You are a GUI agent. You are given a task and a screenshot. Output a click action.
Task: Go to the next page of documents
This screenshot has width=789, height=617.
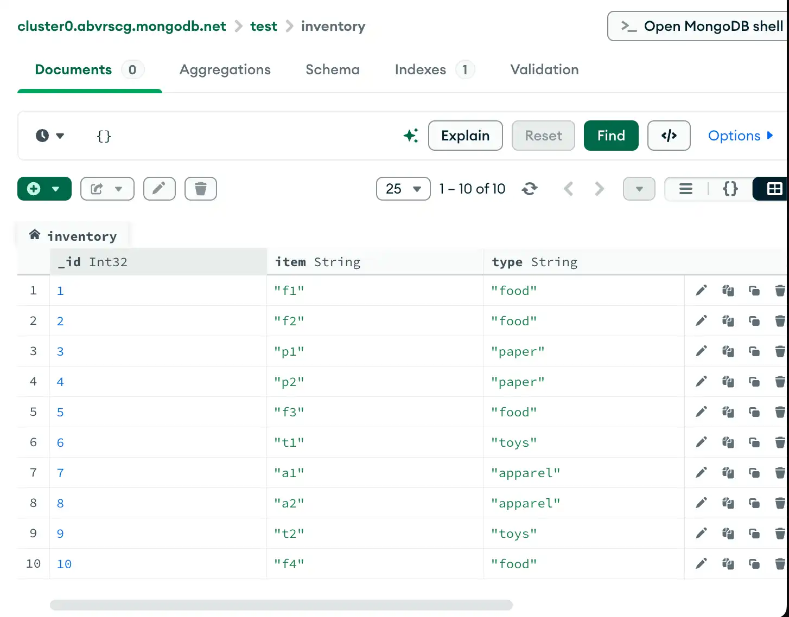pyautogui.click(x=599, y=189)
